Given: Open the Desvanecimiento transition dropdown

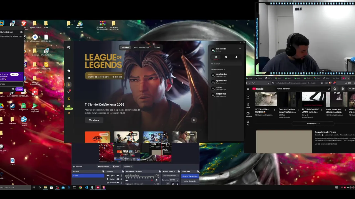Looking at the screenshot, I should [171, 176].
